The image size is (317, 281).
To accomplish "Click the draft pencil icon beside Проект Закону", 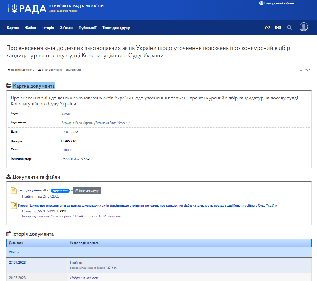I will (13, 206).
